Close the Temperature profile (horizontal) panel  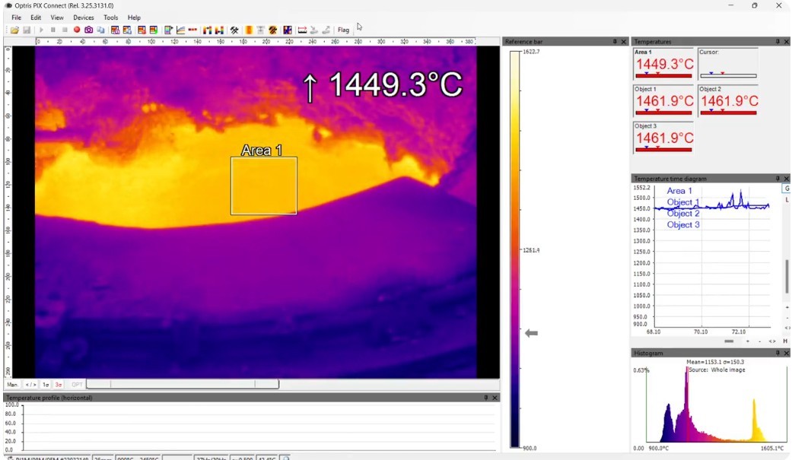(x=495, y=398)
